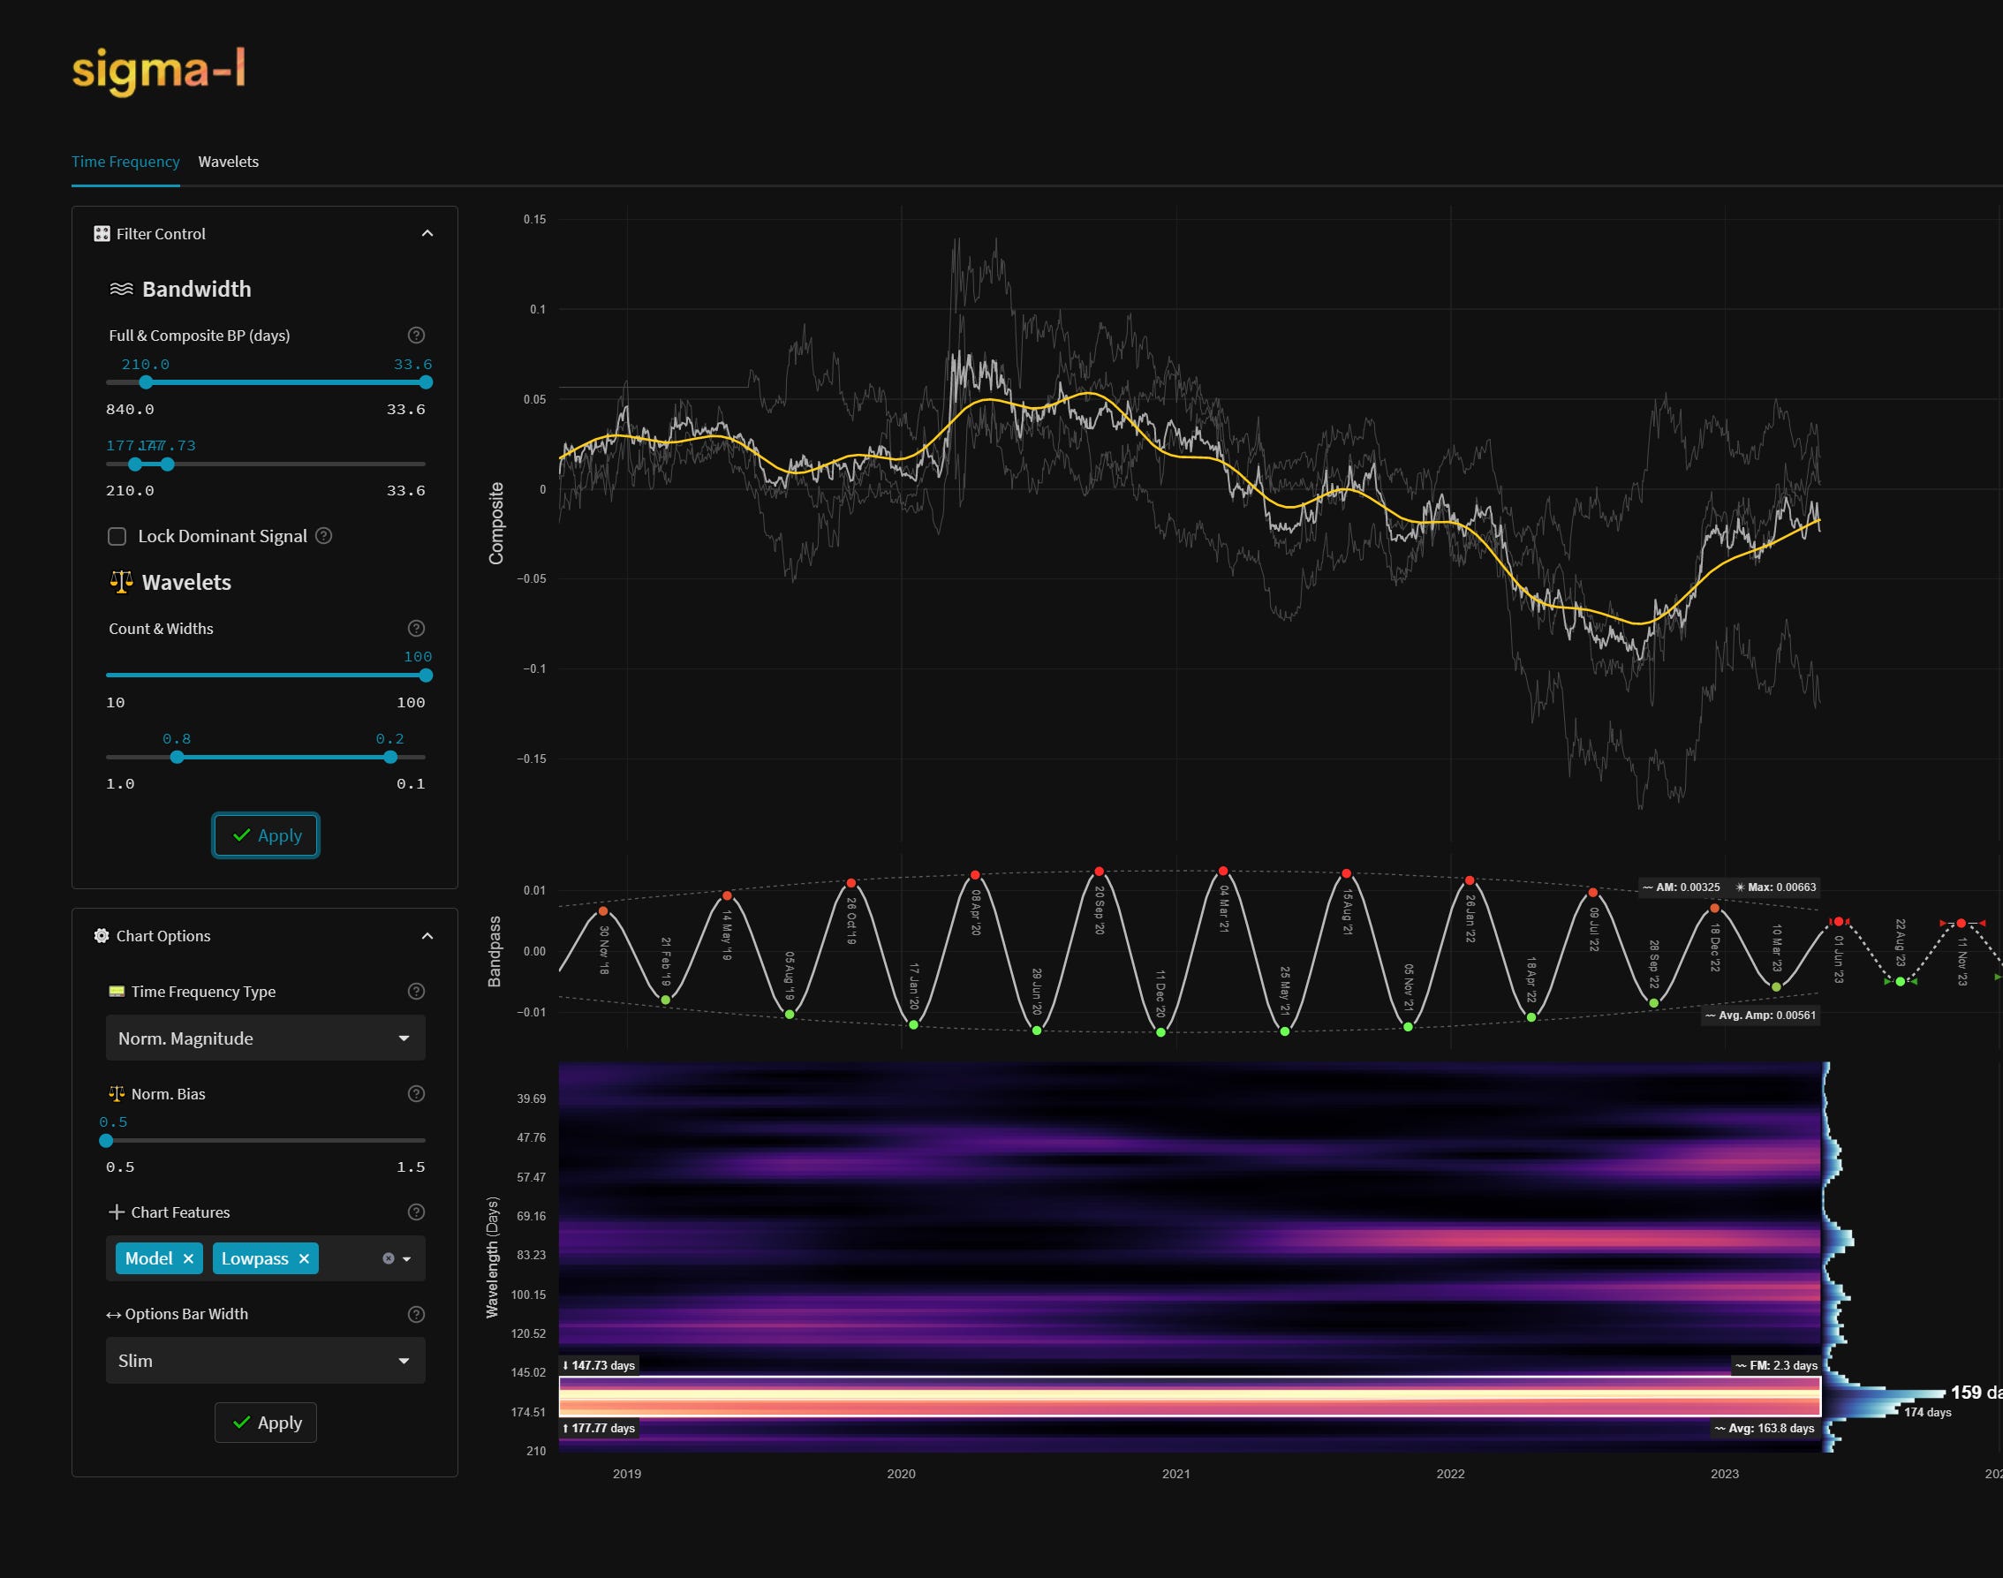Remove the Lowpass chart feature tag
Screen dimensions: 2003x1578
(x=304, y=1258)
